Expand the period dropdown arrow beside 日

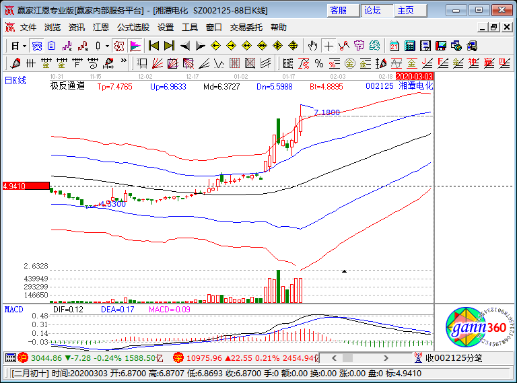pos(24,46)
